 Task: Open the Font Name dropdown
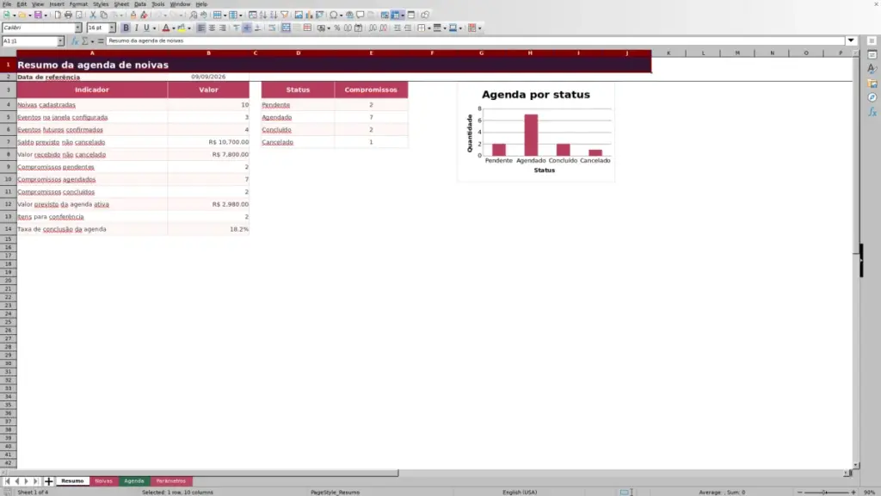point(78,28)
